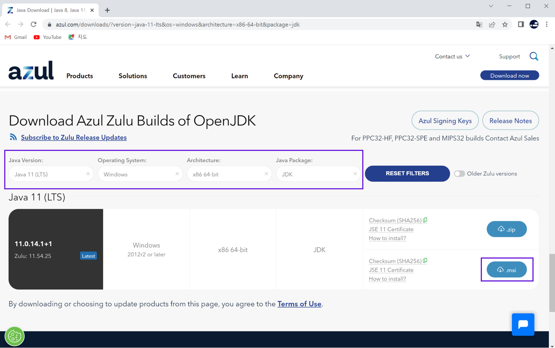The image size is (555, 348).
Task: Click the site search magnifier icon
Action: (x=534, y=56)
